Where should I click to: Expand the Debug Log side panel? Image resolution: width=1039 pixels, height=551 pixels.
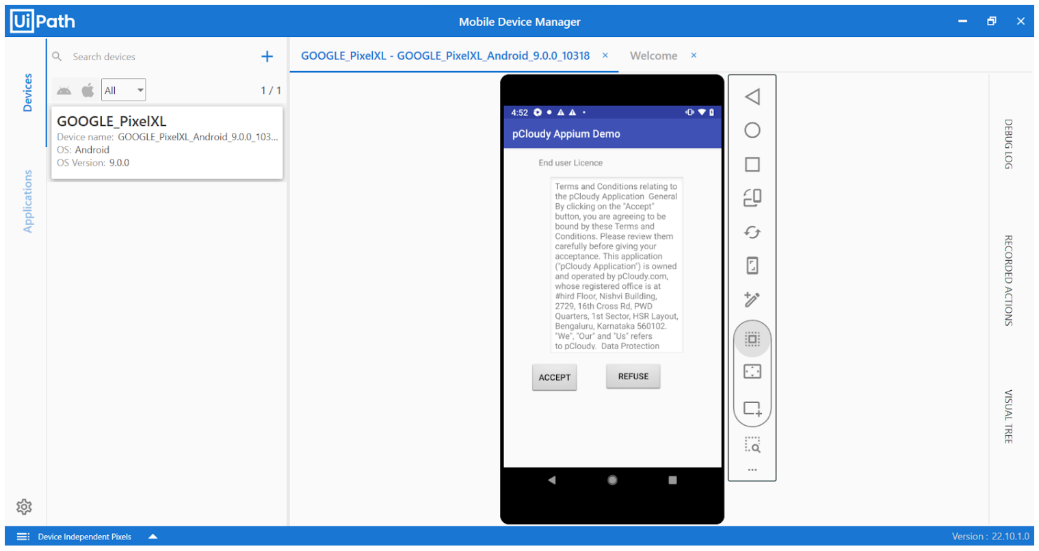[x=1008, y=144]
